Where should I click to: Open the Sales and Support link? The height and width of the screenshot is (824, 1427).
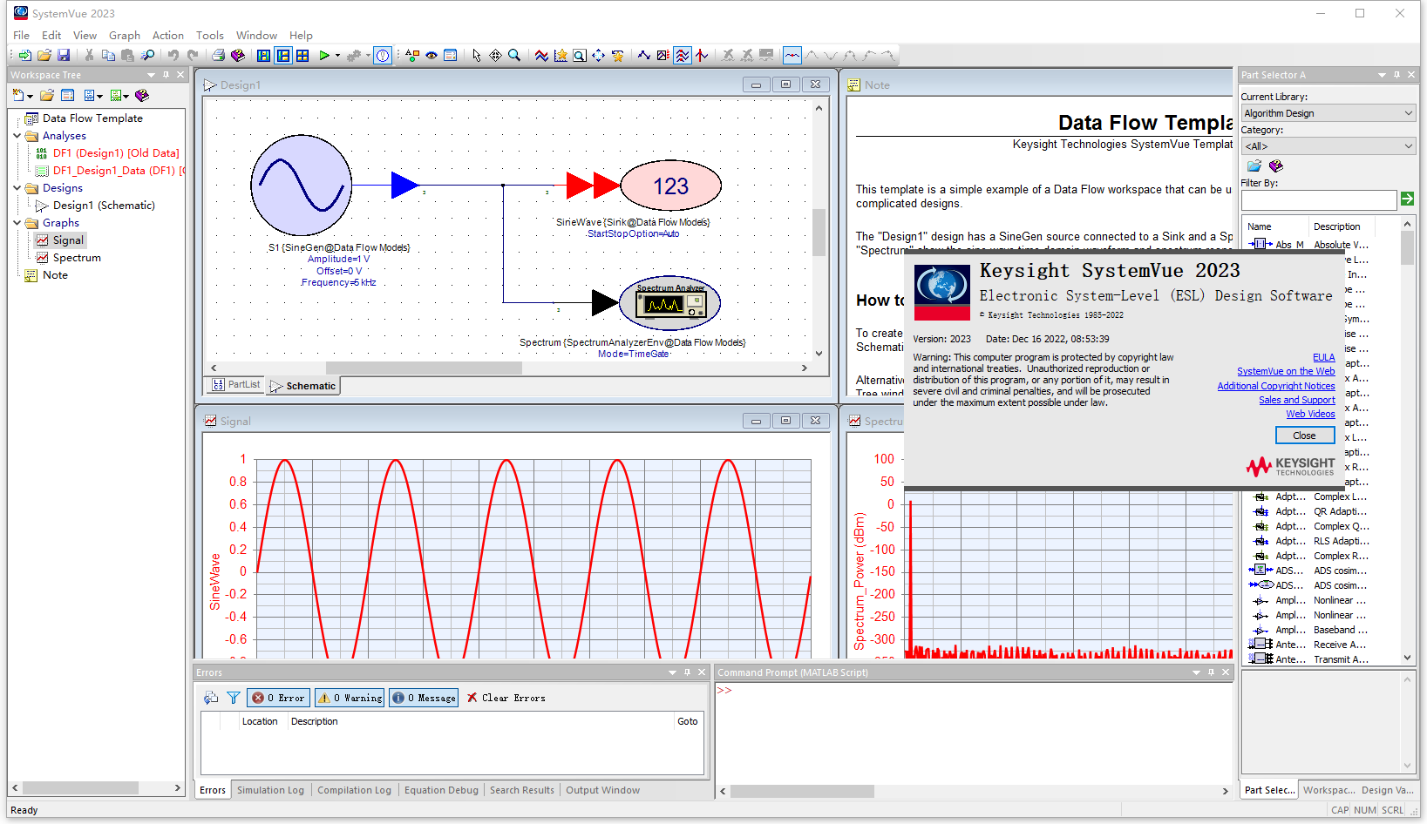coord(1296,400)
